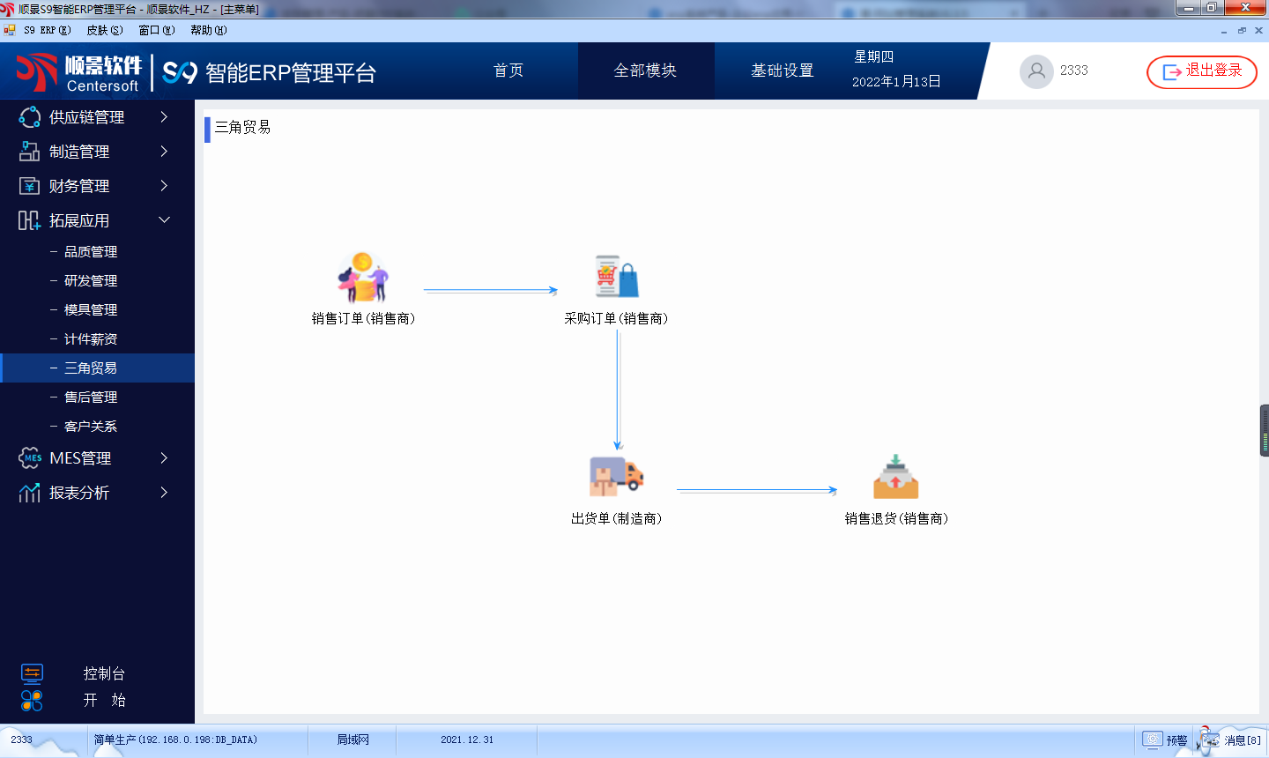Click the 销售订单(销售商) label
The height and width of the screenshot is (758, 1269).
click(363, 318)
